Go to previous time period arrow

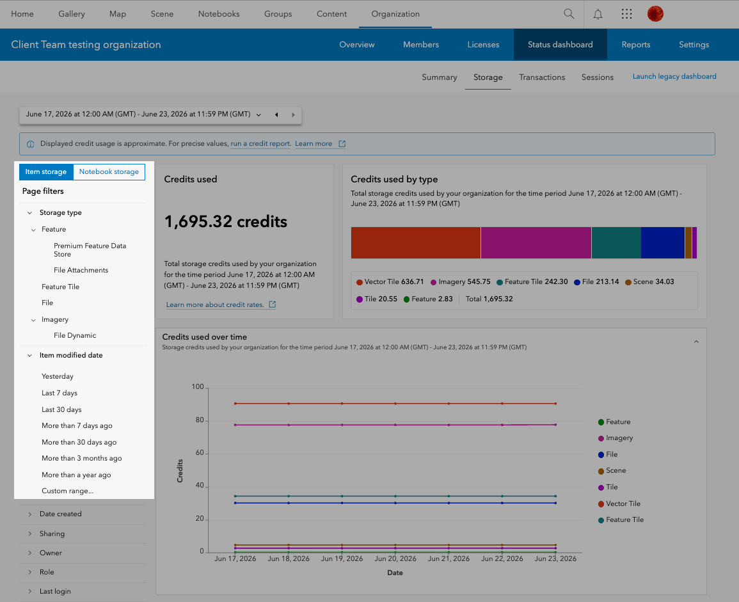tap(276, 115)
